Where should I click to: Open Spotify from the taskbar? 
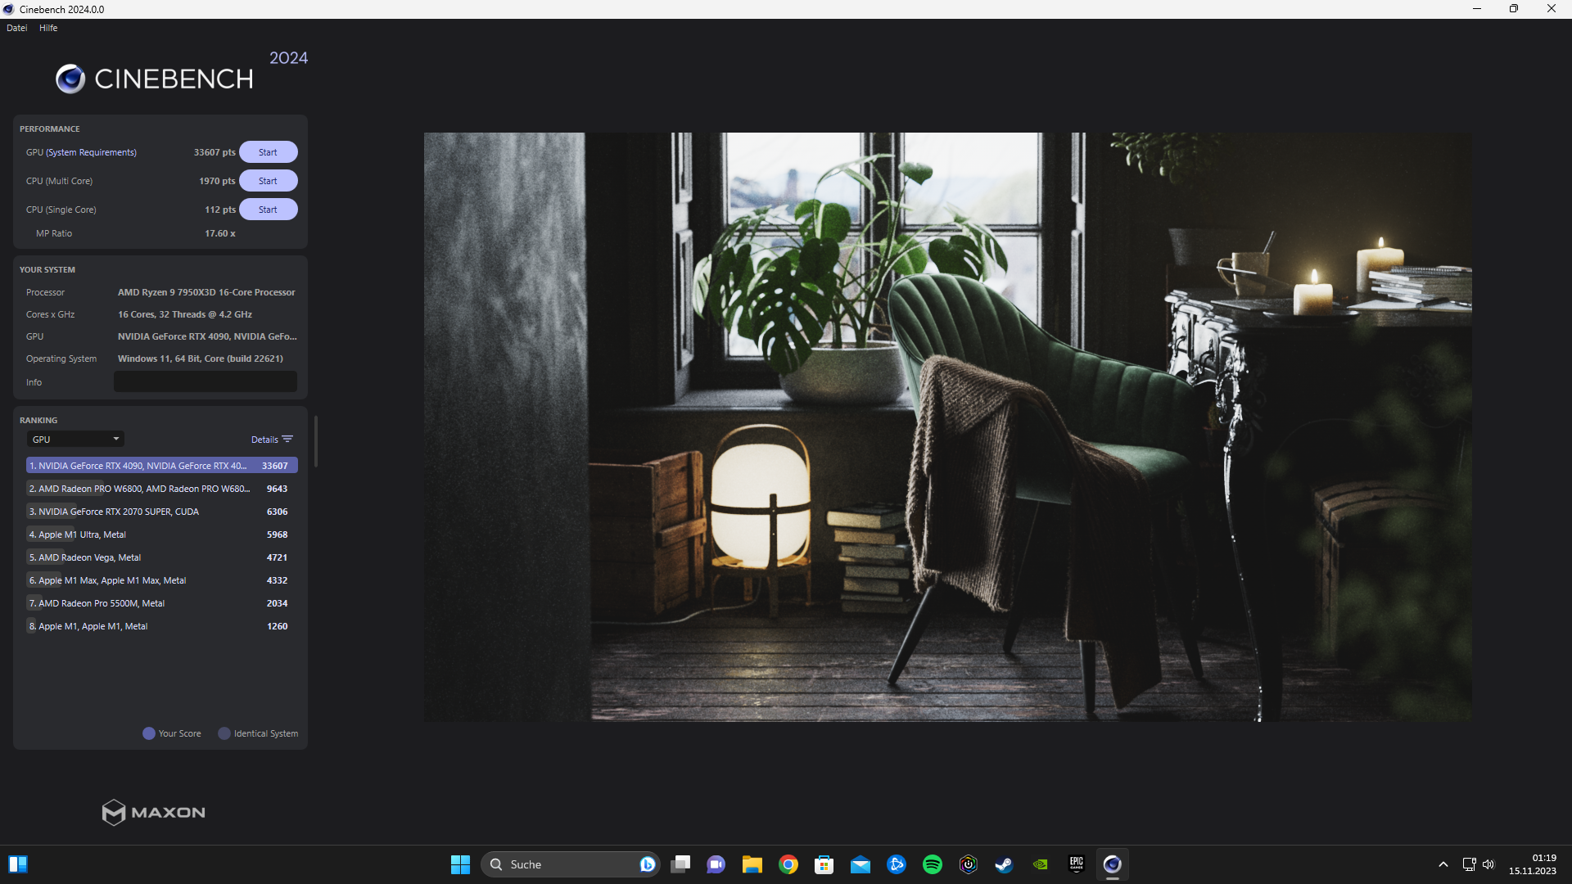pos(933,864)
